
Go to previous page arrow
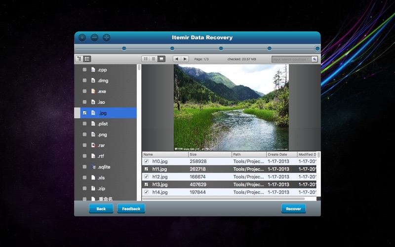(x=177, y=59)
